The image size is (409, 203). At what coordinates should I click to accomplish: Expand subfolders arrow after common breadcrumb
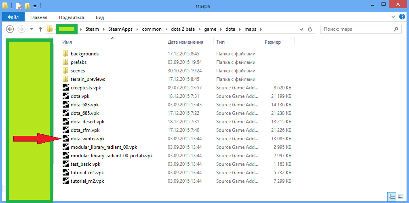tap(166, 29)
